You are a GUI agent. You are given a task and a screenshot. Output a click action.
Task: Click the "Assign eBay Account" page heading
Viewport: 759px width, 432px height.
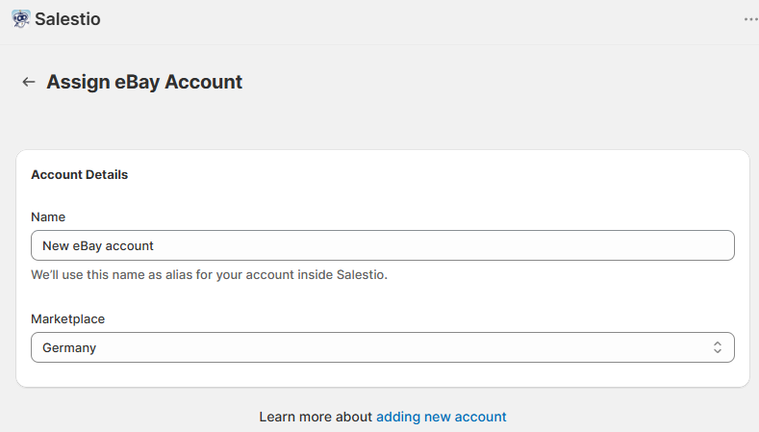[144, 82]
